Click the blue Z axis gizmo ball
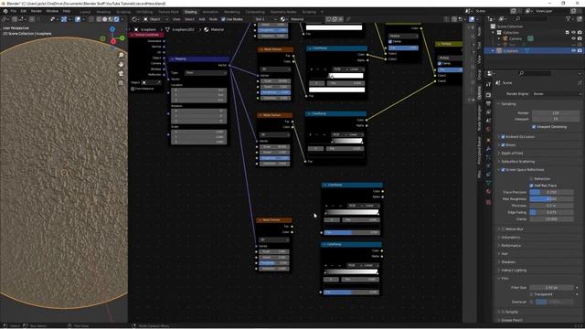This screenshot has height=329, width=585. pyautogui.click(x=112, y=29)
